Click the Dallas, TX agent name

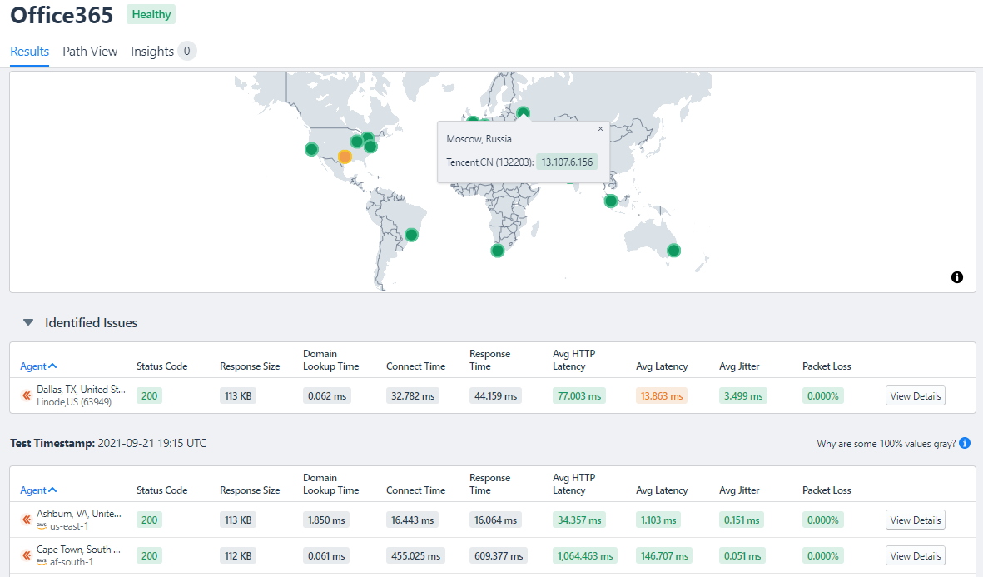coord(81,390)
